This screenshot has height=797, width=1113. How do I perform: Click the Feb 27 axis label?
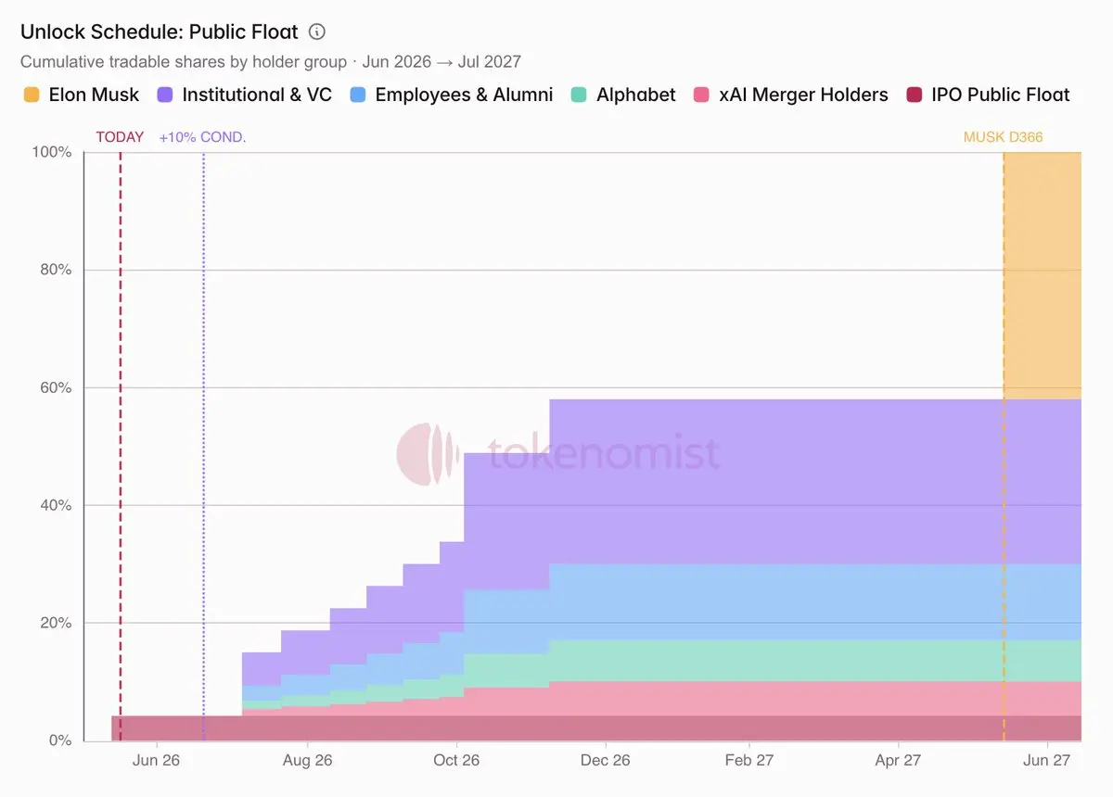click(749, 760)
